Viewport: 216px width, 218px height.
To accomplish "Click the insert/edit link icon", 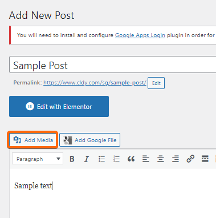I will pyautogui.click(x=190, y=159).
